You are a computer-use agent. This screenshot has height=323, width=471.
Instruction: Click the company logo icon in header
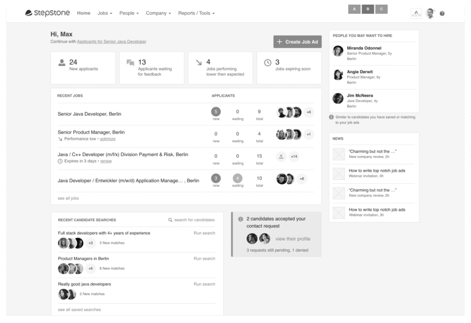416,14
